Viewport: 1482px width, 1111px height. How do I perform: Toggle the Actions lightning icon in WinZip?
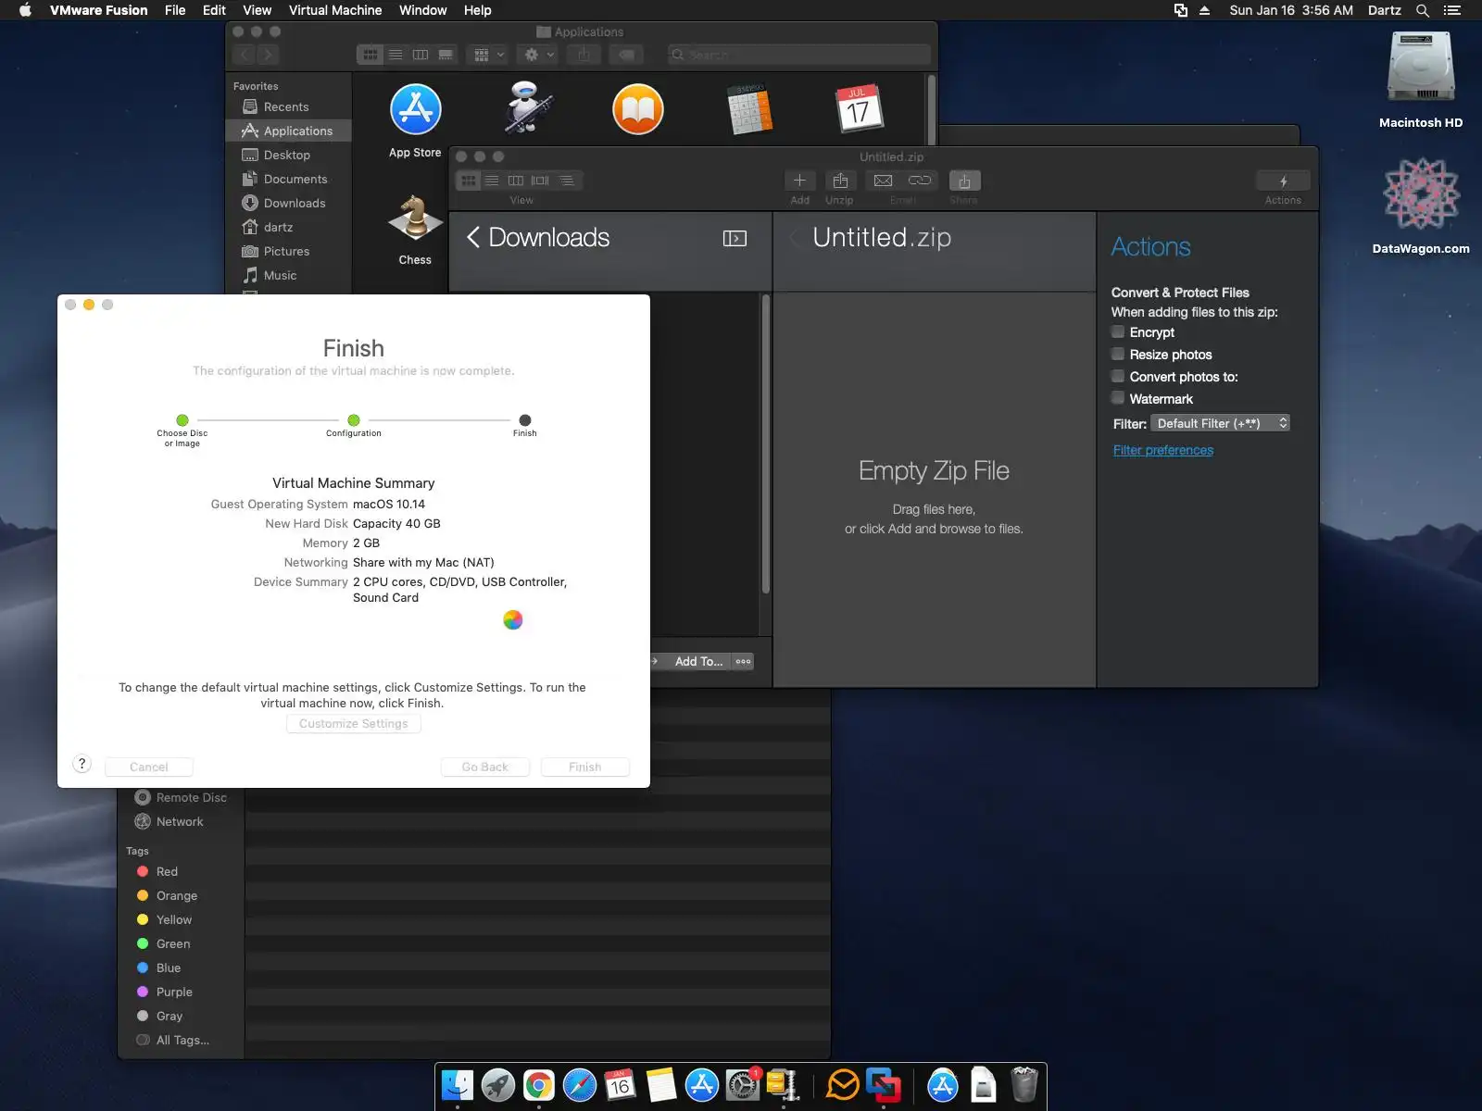1283,181
